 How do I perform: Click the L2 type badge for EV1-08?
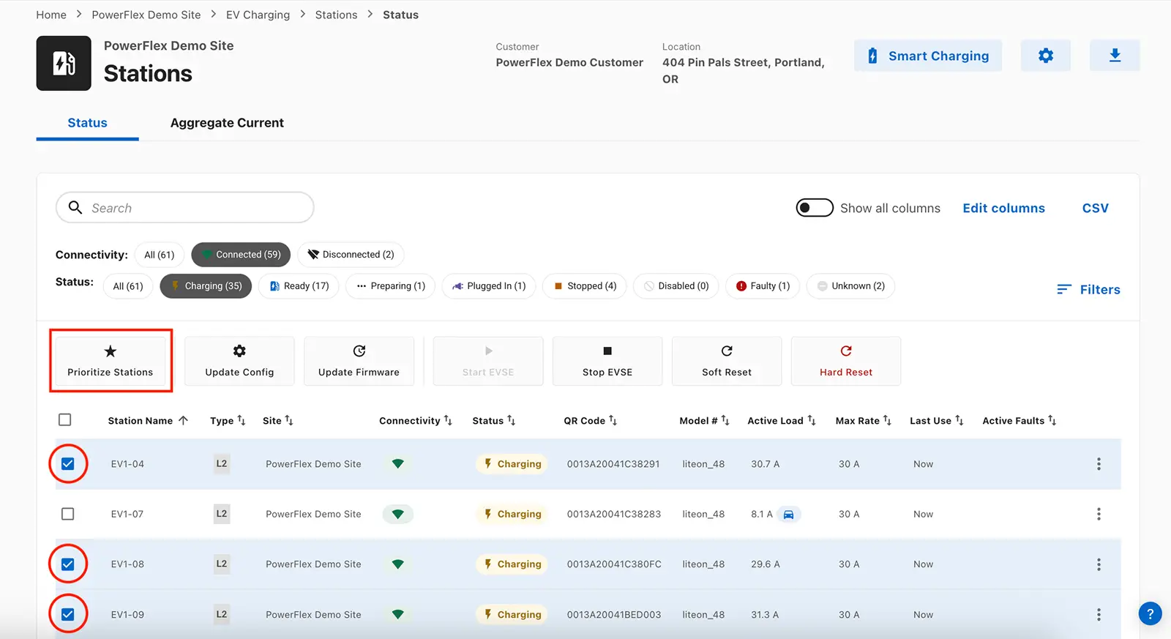pyautogui.click(x=222, y=564)
